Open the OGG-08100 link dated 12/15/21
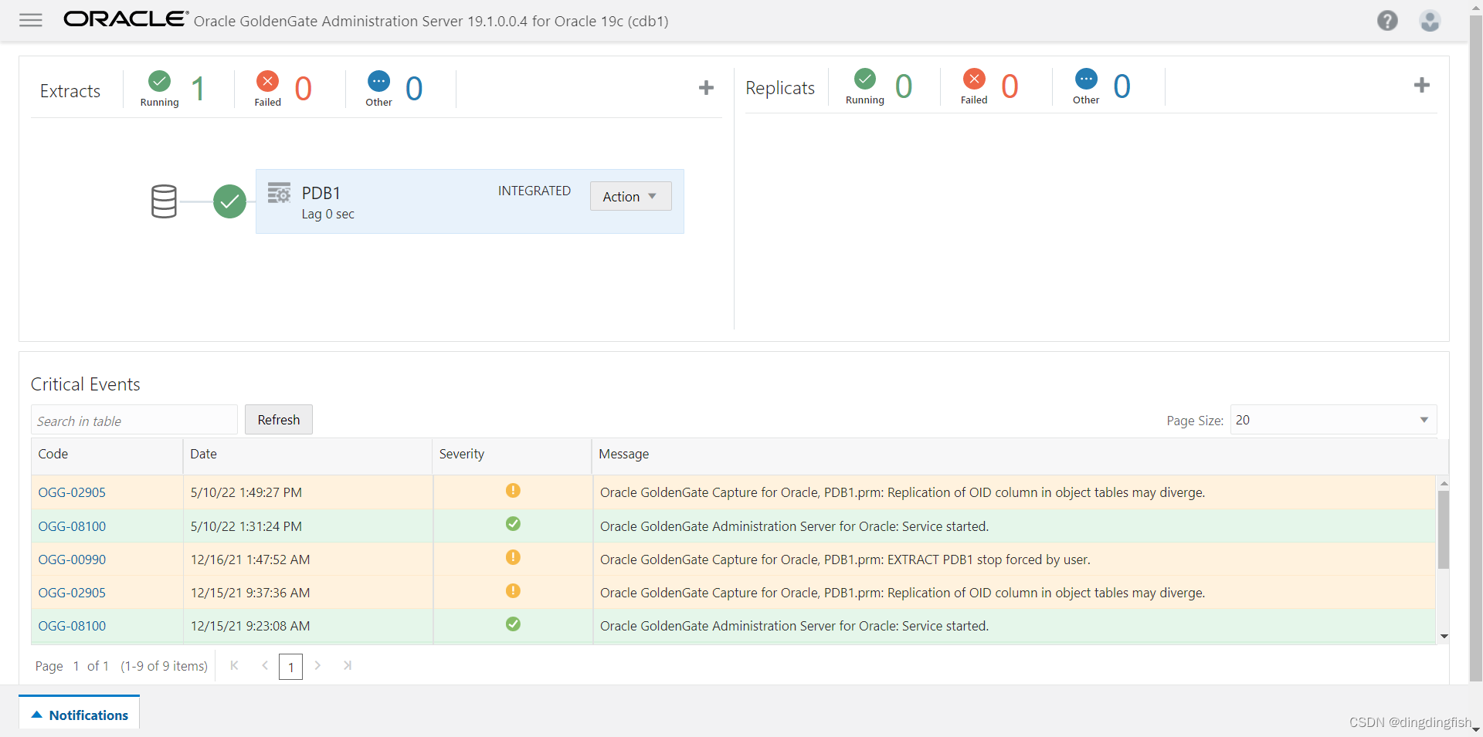The height and width of the screenshot is (737, 1483). pyautogui.click(x=72, y=626)
